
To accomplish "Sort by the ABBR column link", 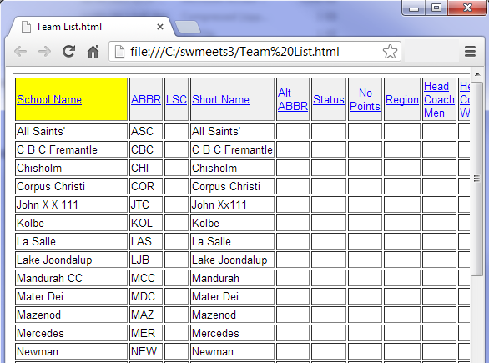I will 146,100.
